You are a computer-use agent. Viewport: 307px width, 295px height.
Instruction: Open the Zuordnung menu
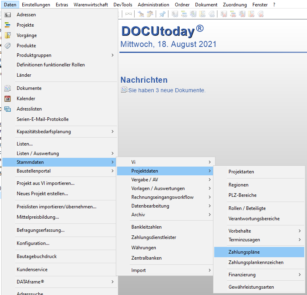(235, 5)
